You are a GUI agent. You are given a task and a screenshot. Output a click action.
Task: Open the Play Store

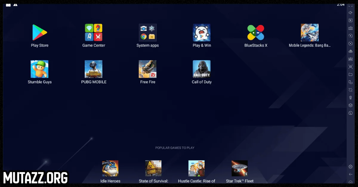pos(39,32)
